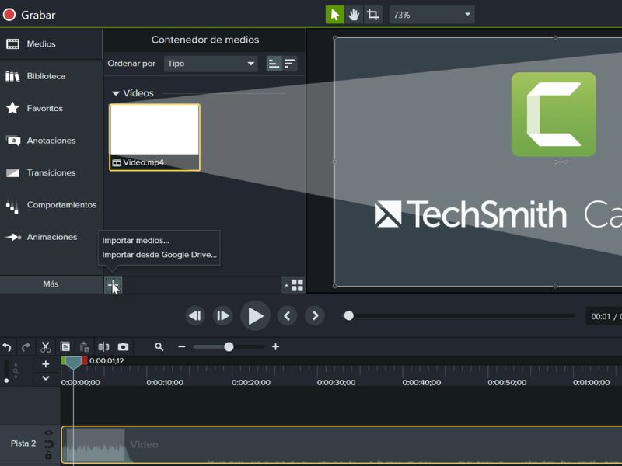Click the Grabar record button
Screen dimensions: 622x466
pyautogui.click(x=30, y=15)
